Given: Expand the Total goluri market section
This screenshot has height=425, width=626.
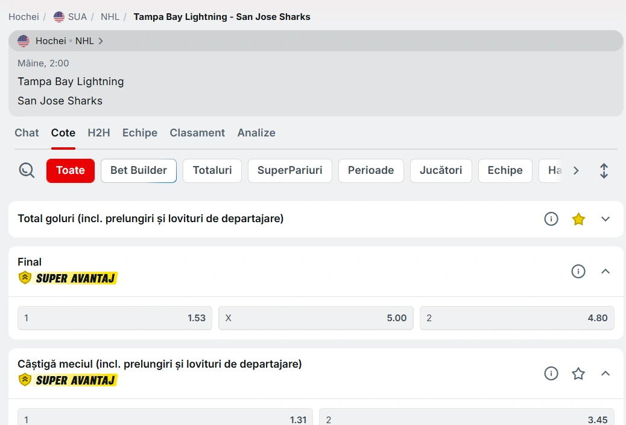Looking at the screenshot, I should pos(606,219).
